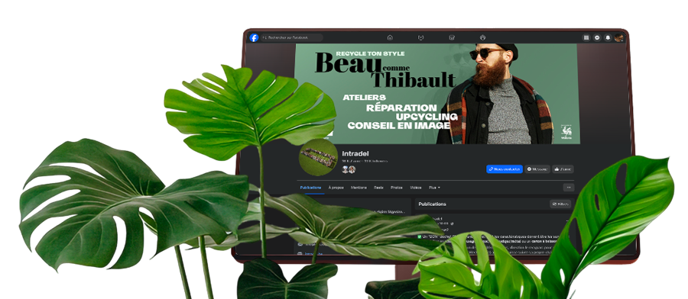This screenshot has height=299, width=688.
Task: Open the Groups icon in top navigation
Action: click(482, 37)
